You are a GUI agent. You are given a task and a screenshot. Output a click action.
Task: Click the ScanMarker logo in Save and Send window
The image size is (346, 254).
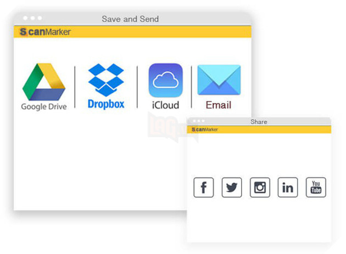click(x=45, y=32)
